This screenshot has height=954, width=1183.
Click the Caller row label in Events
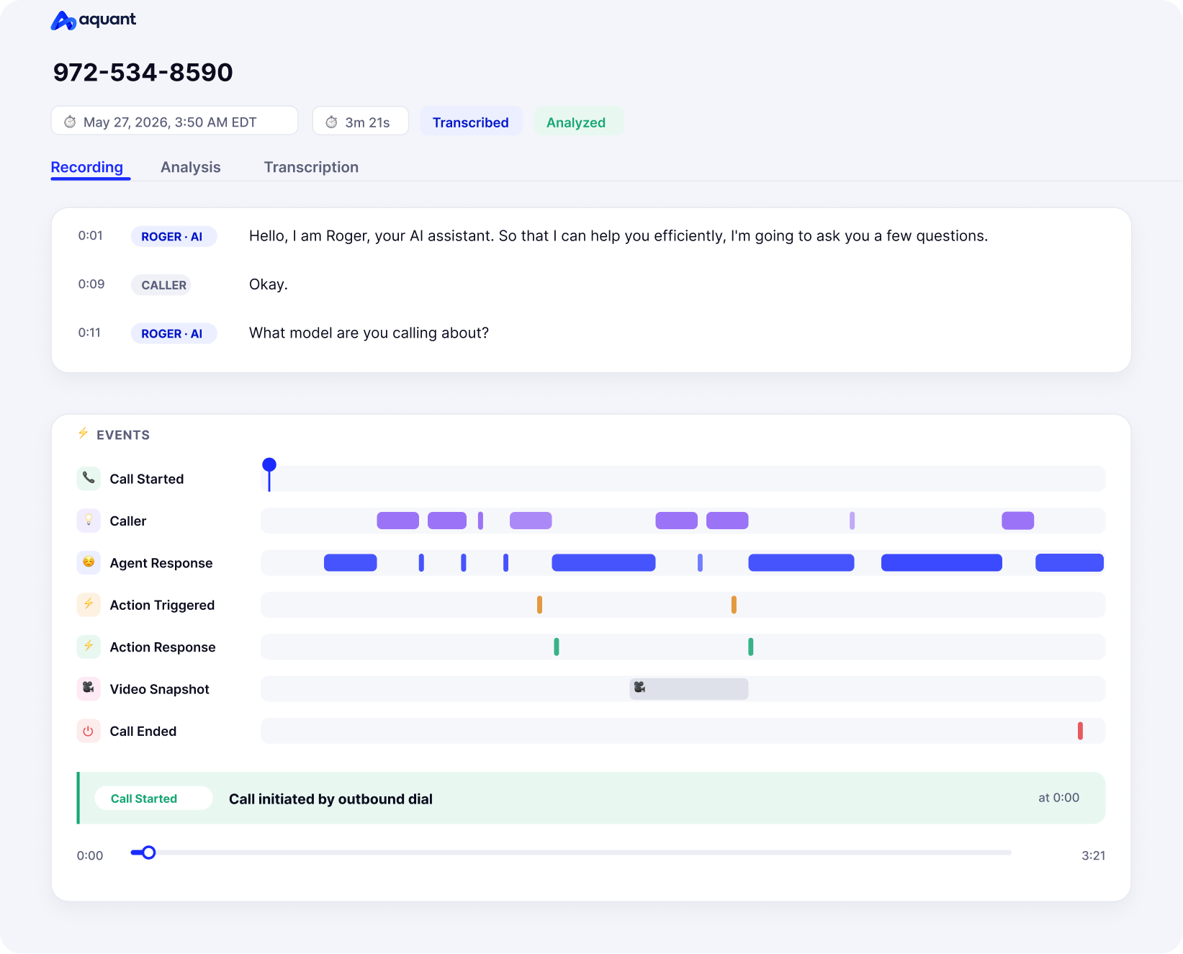point(128,521)
